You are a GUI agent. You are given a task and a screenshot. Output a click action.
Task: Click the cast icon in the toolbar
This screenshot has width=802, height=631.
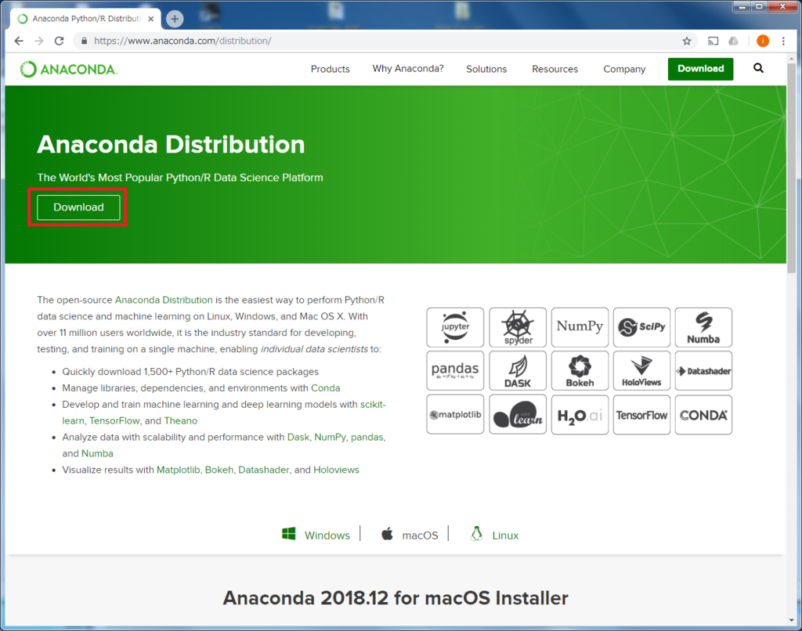coord(713,41)
